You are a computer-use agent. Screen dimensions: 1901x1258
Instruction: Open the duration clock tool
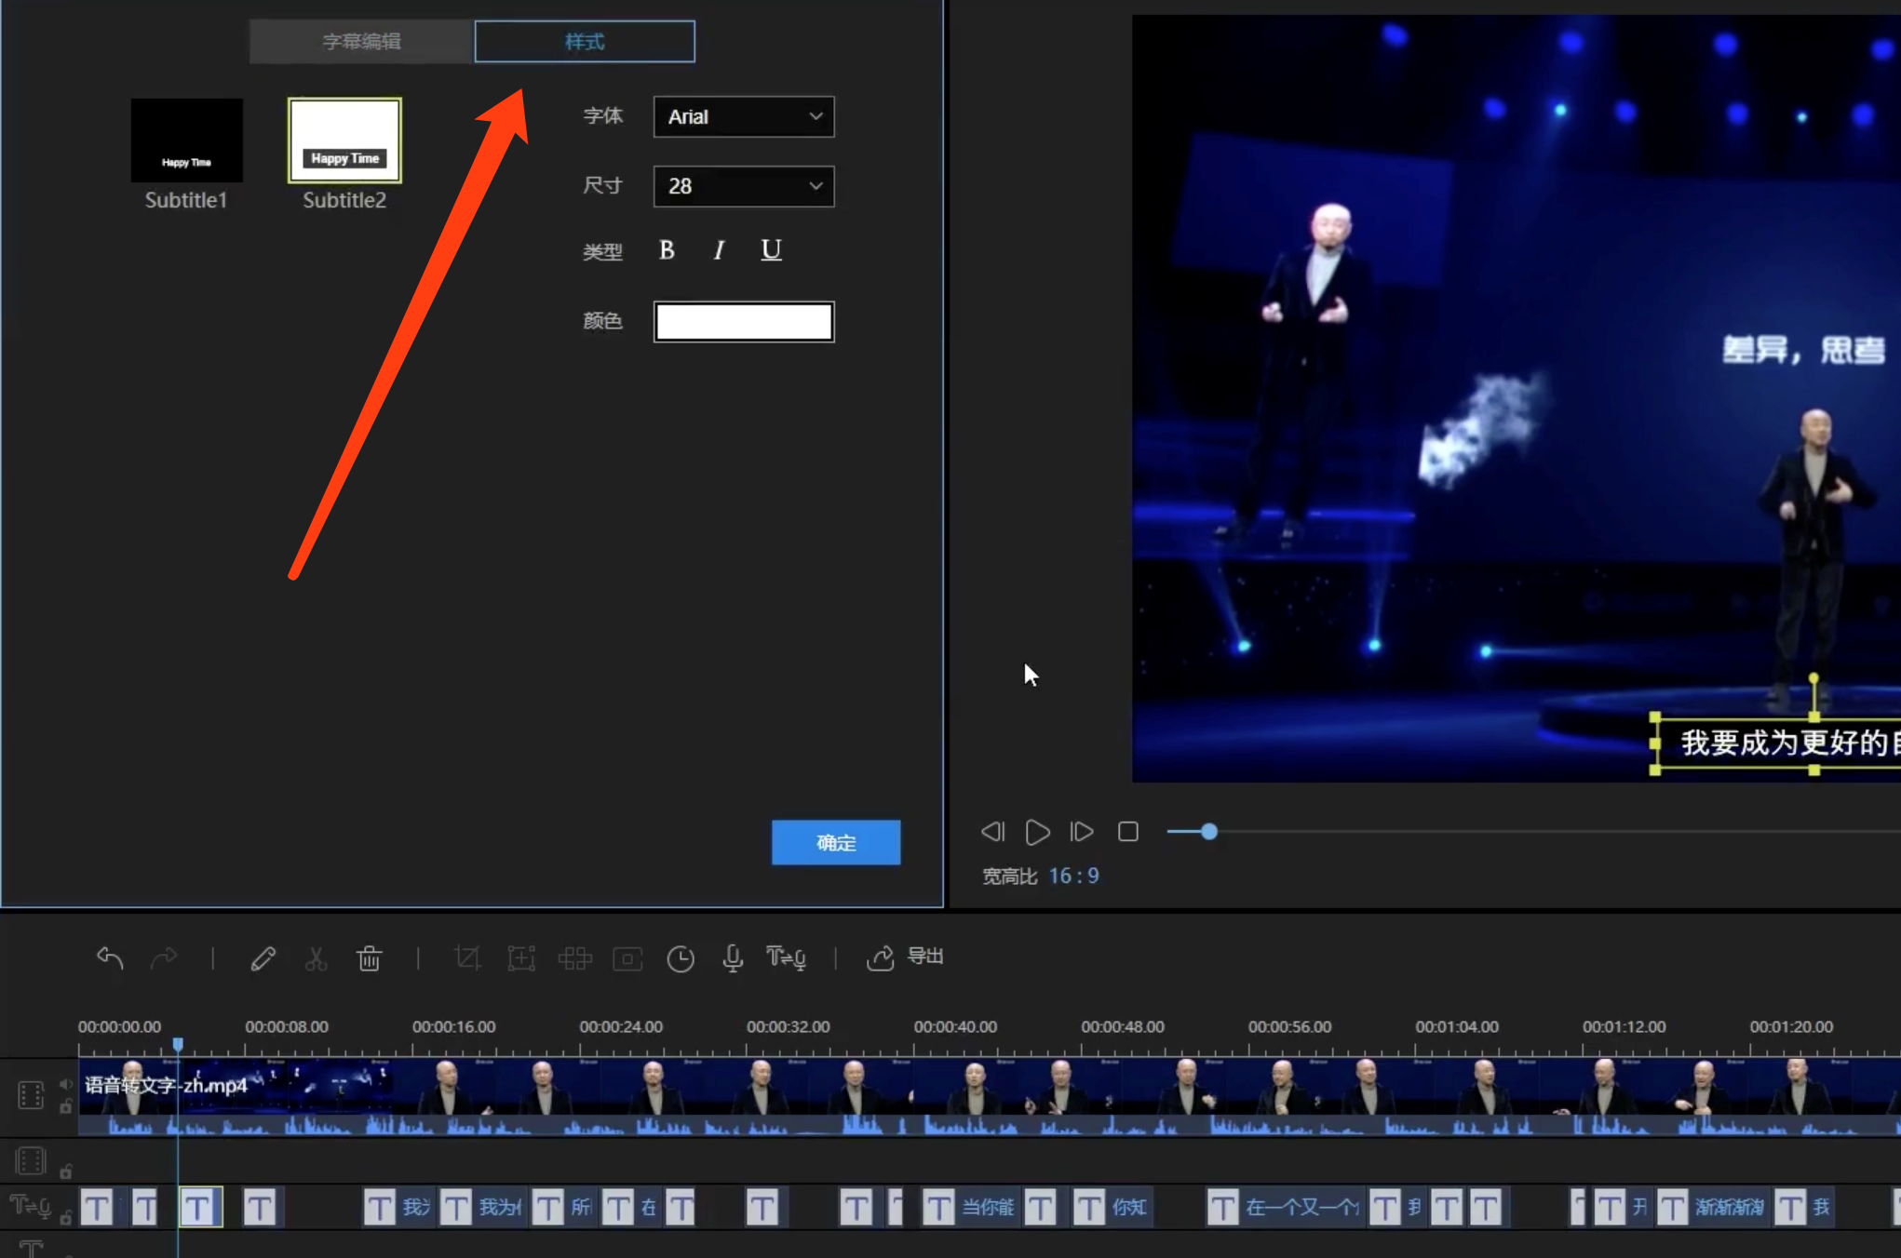[681, 957]
